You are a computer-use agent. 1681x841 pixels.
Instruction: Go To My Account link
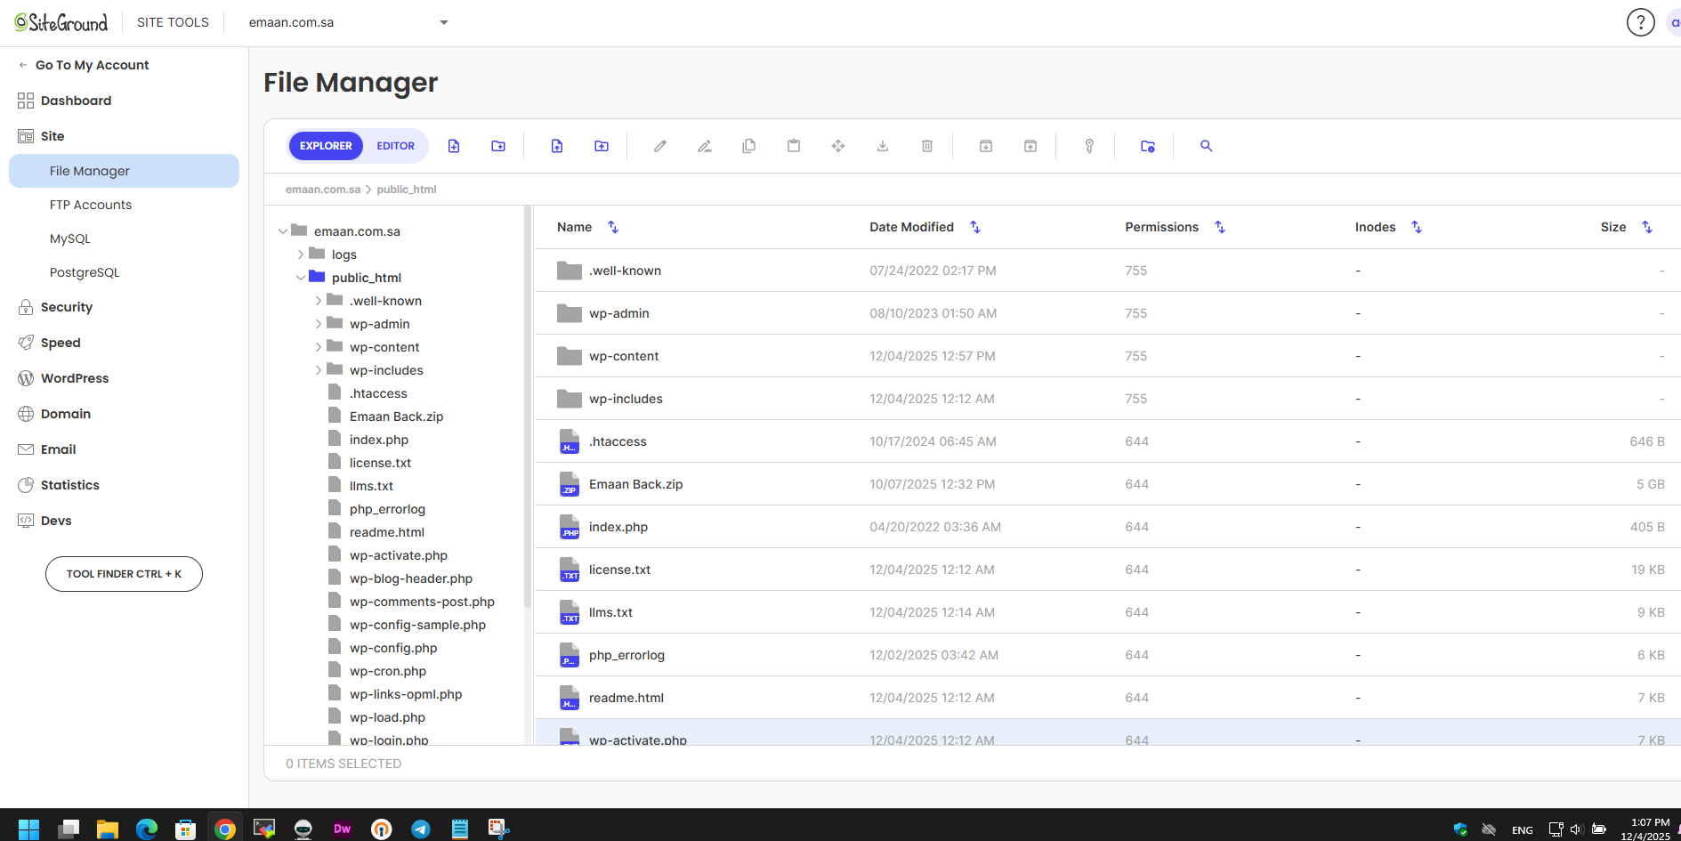(92, 65)
